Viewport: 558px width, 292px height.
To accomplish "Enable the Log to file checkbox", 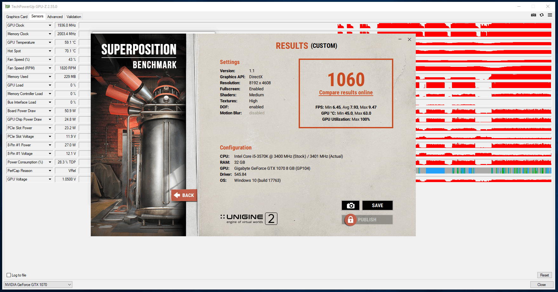I will pos(9,275).
